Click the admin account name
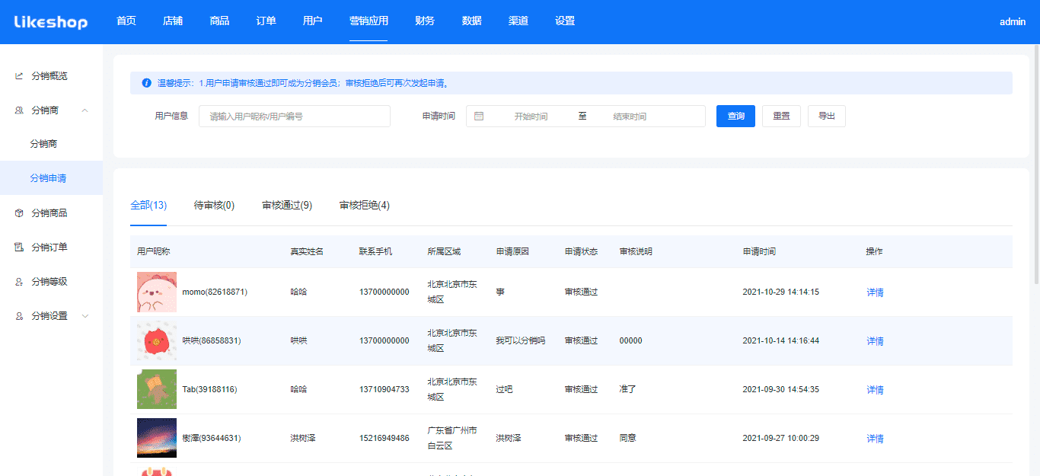This screenshot has height=476, width=1040. click(1013, 22)
